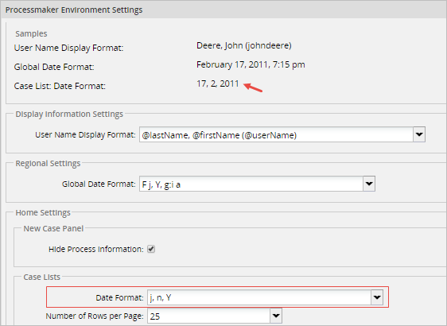
Task: Click the sample date value 17, 2, 2011
Action: click(218, 83)
